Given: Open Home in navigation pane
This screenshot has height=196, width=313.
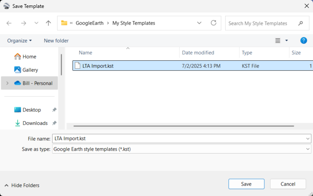Looking at the screenshot, I should coord(25,57).
